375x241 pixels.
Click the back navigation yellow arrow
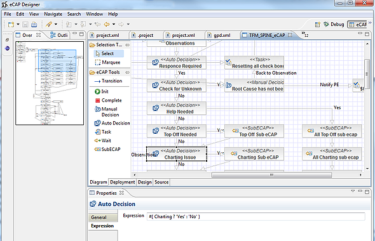coord(107,24)
